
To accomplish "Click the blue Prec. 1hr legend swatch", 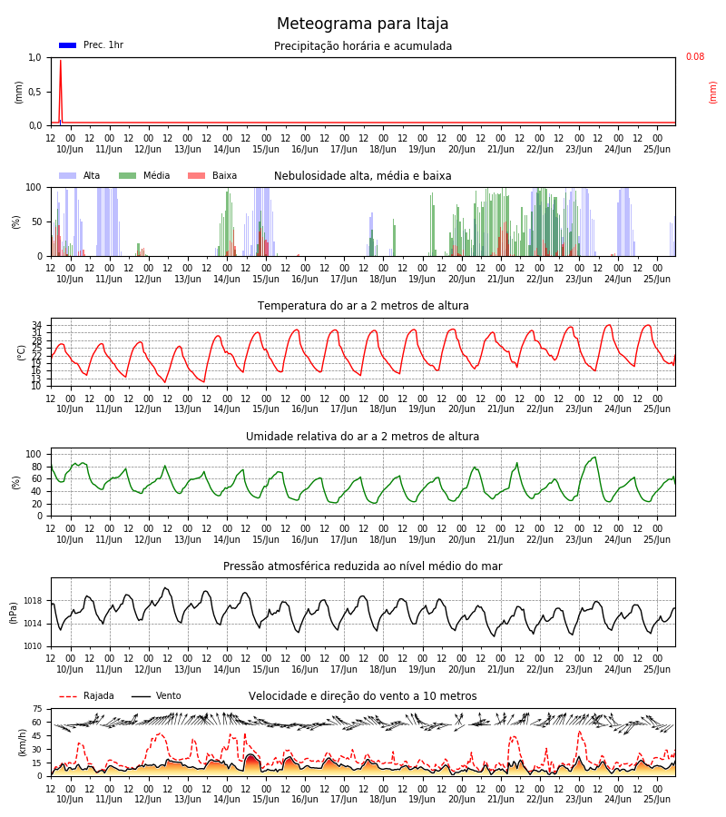I will 68,45.
